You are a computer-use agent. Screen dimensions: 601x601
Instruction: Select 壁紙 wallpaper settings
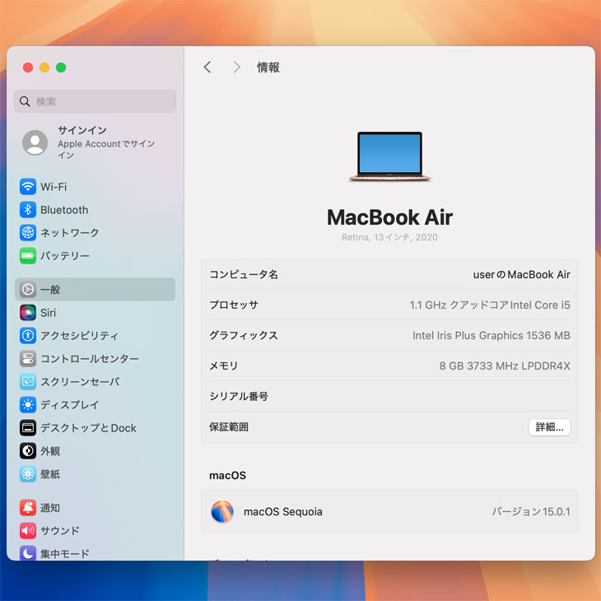pyautogui.click(x=50, y=474)
